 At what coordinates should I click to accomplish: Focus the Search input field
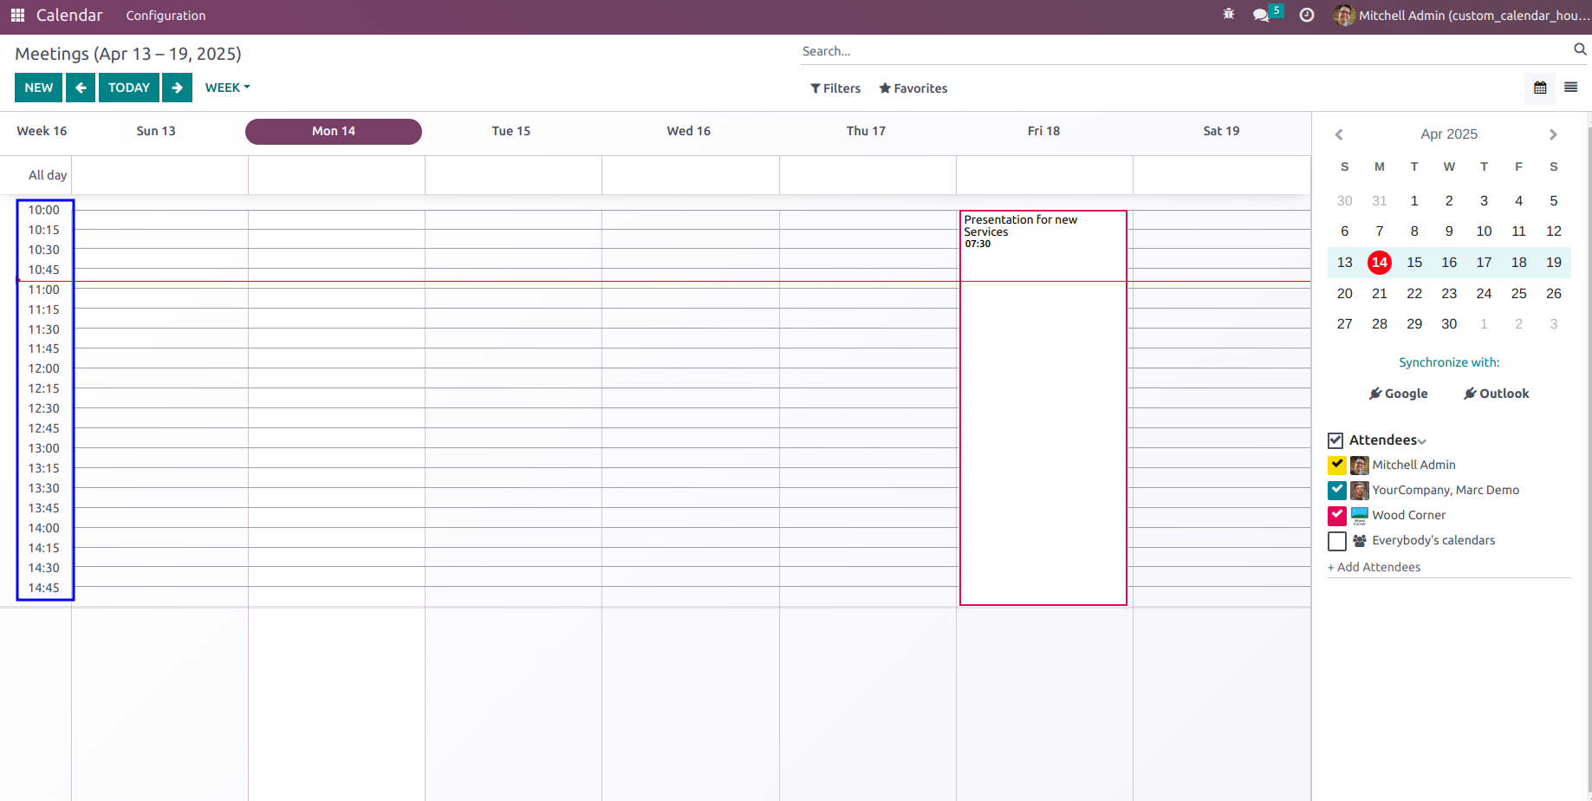1184,51
